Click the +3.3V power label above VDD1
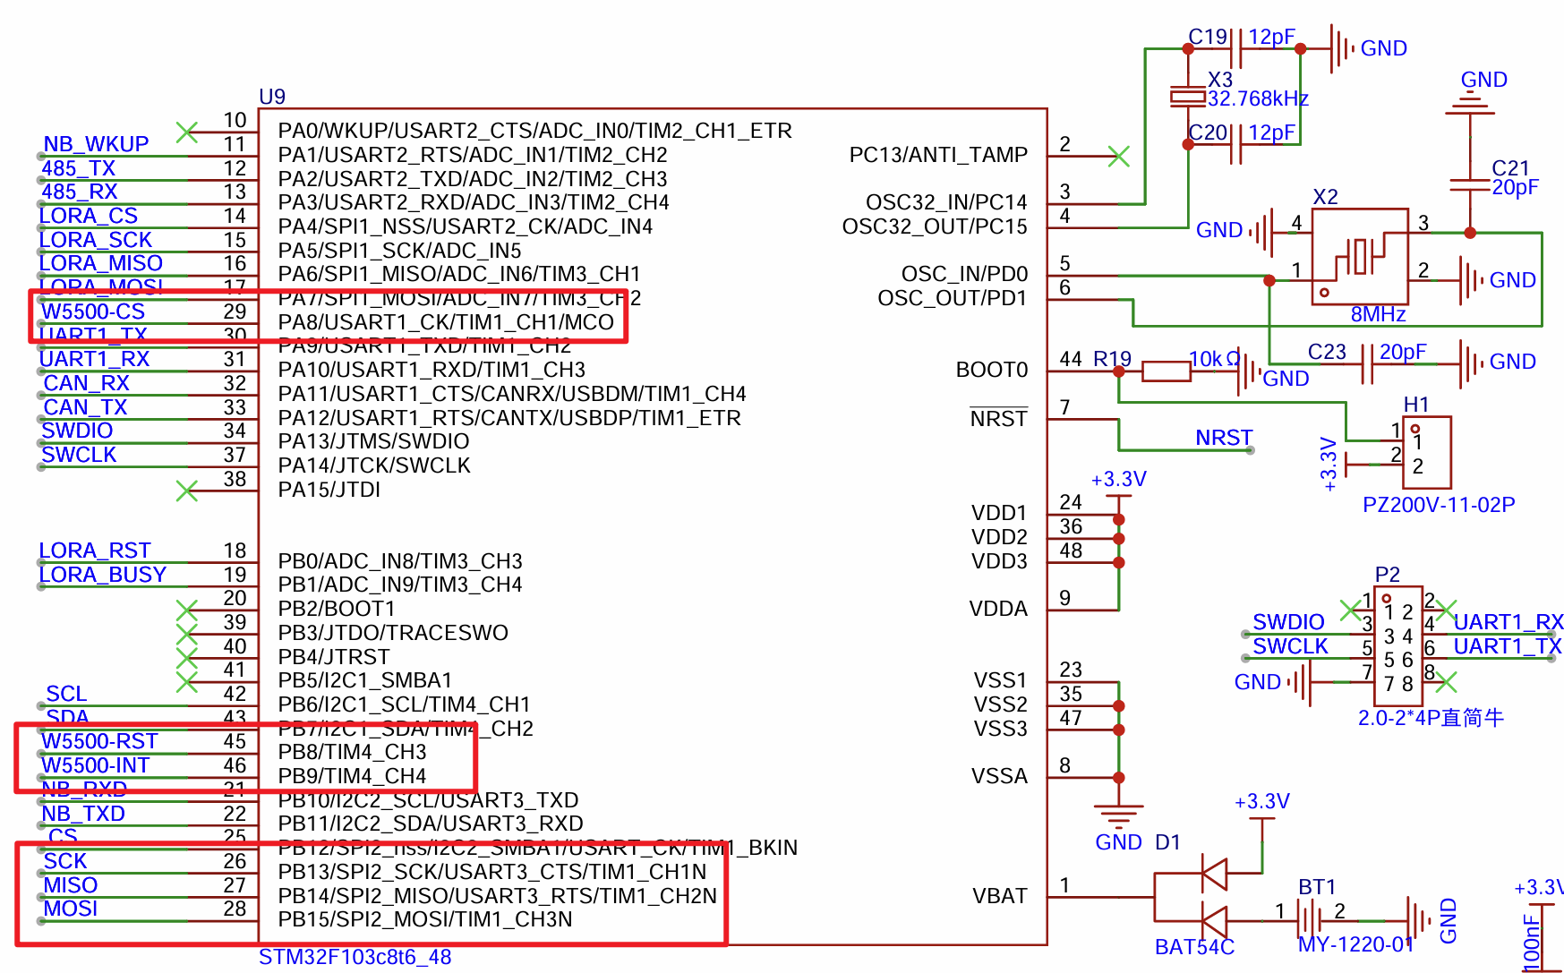The width and height of the screenshot is (1564, 973). [x=1118, y=479]
